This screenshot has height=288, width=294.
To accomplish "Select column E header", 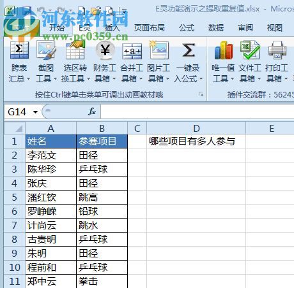I will 270,128.
